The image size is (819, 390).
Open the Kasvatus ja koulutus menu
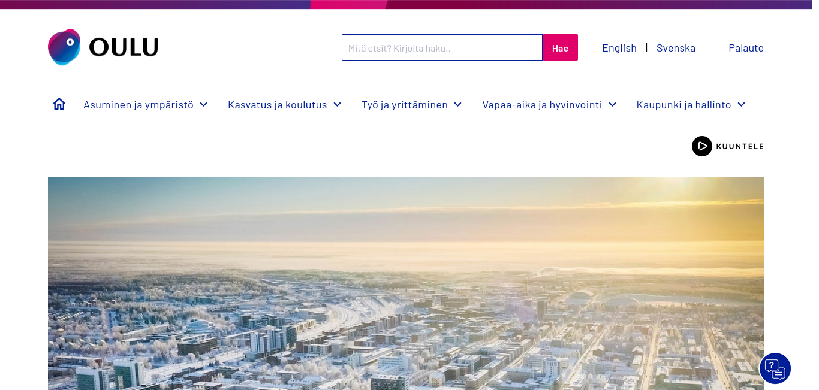point(278,105)
